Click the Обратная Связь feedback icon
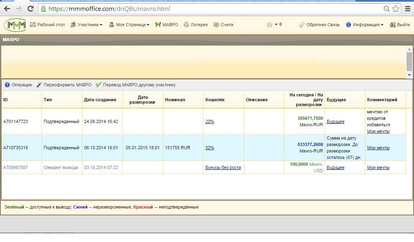 pyautogui.click(x=302, y=25)
